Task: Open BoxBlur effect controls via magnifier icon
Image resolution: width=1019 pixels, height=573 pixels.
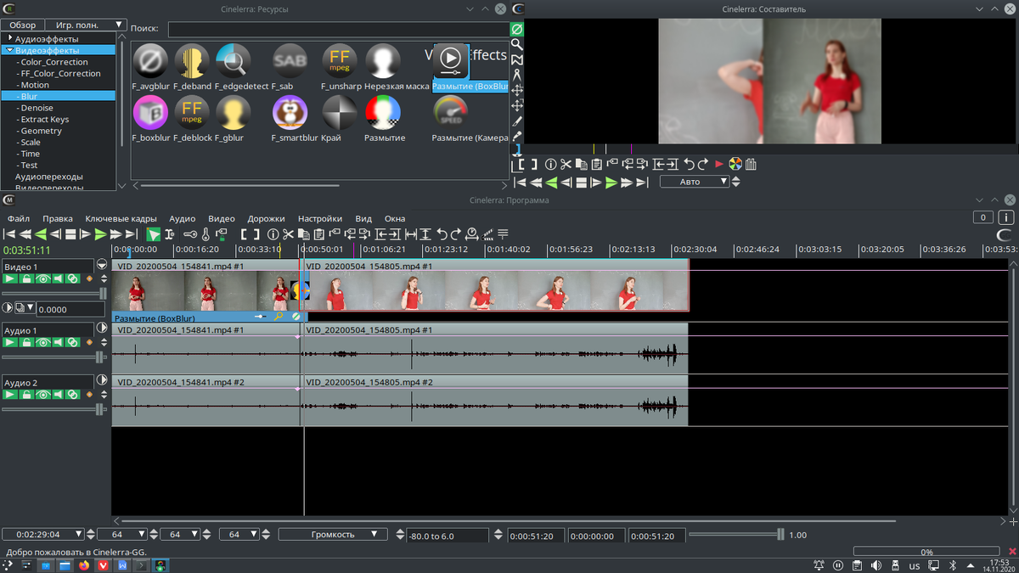Action: coord(279,317)
